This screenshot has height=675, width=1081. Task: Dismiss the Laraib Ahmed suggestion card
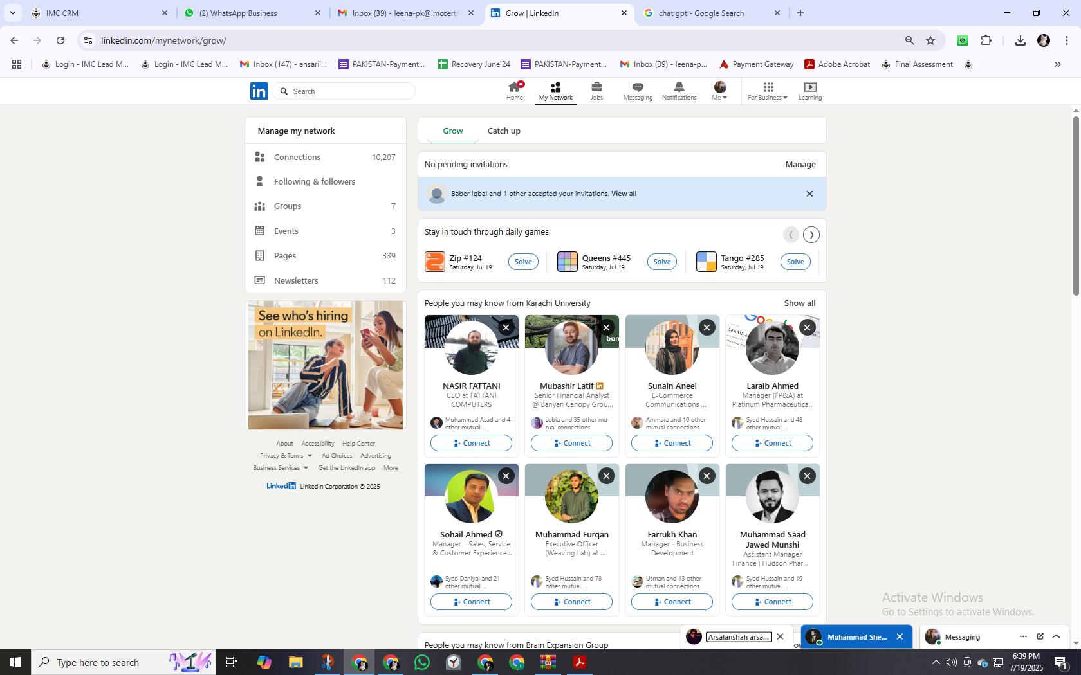point(807,327)
